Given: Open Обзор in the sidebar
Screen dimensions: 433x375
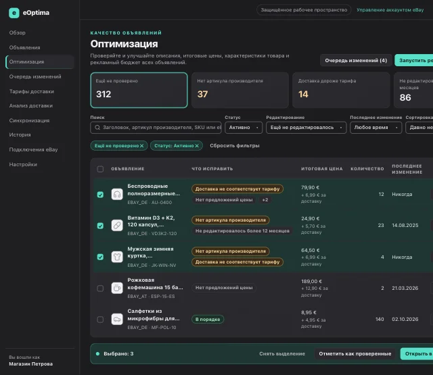Looking at the screenshot, I should coord(17,32).
